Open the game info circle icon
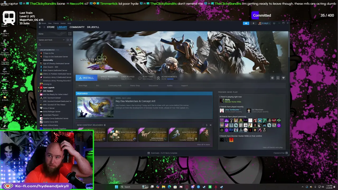This screenshot has width=338, height=190. point(278,78)
